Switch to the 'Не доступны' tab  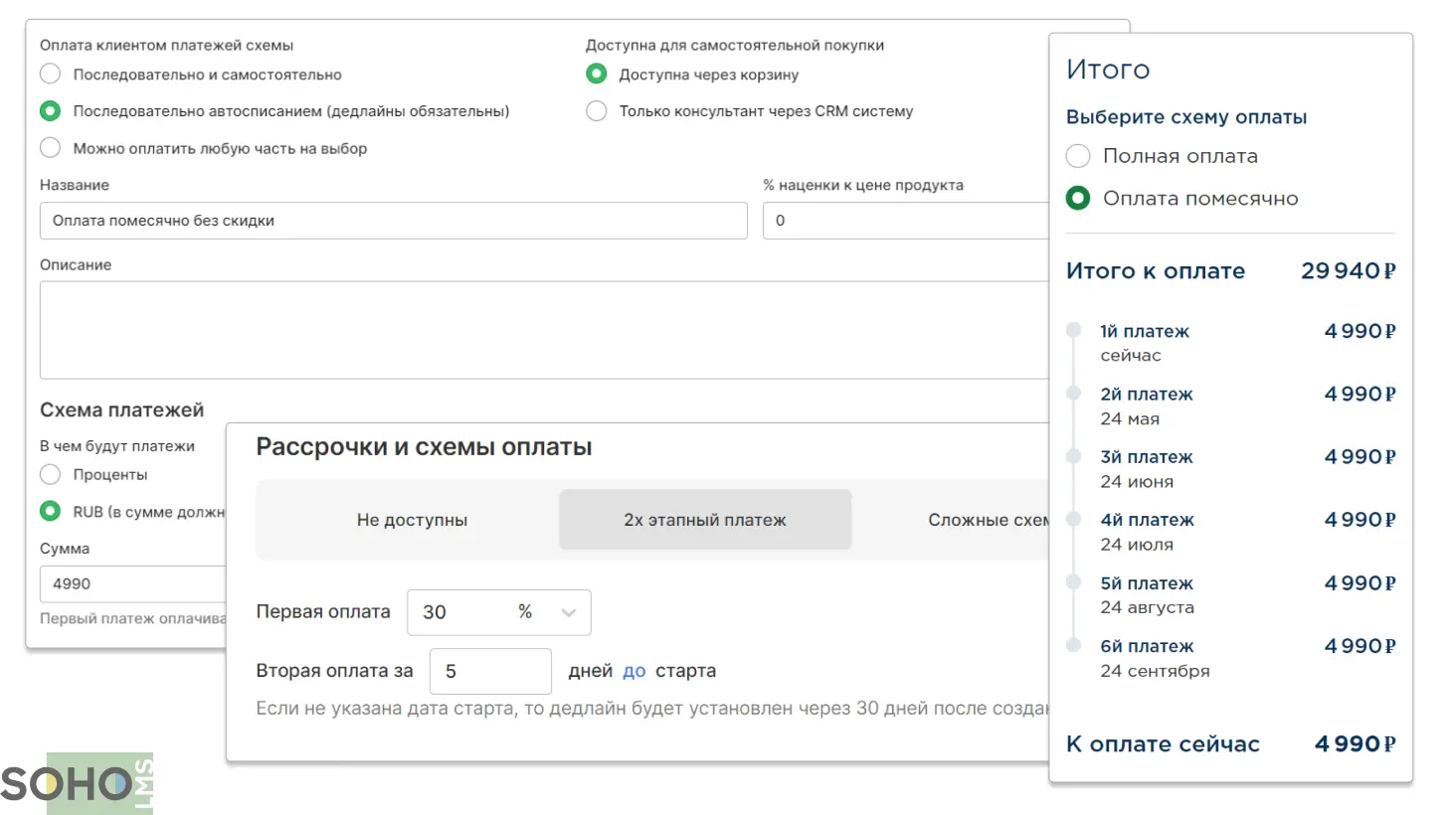point(412,520)
